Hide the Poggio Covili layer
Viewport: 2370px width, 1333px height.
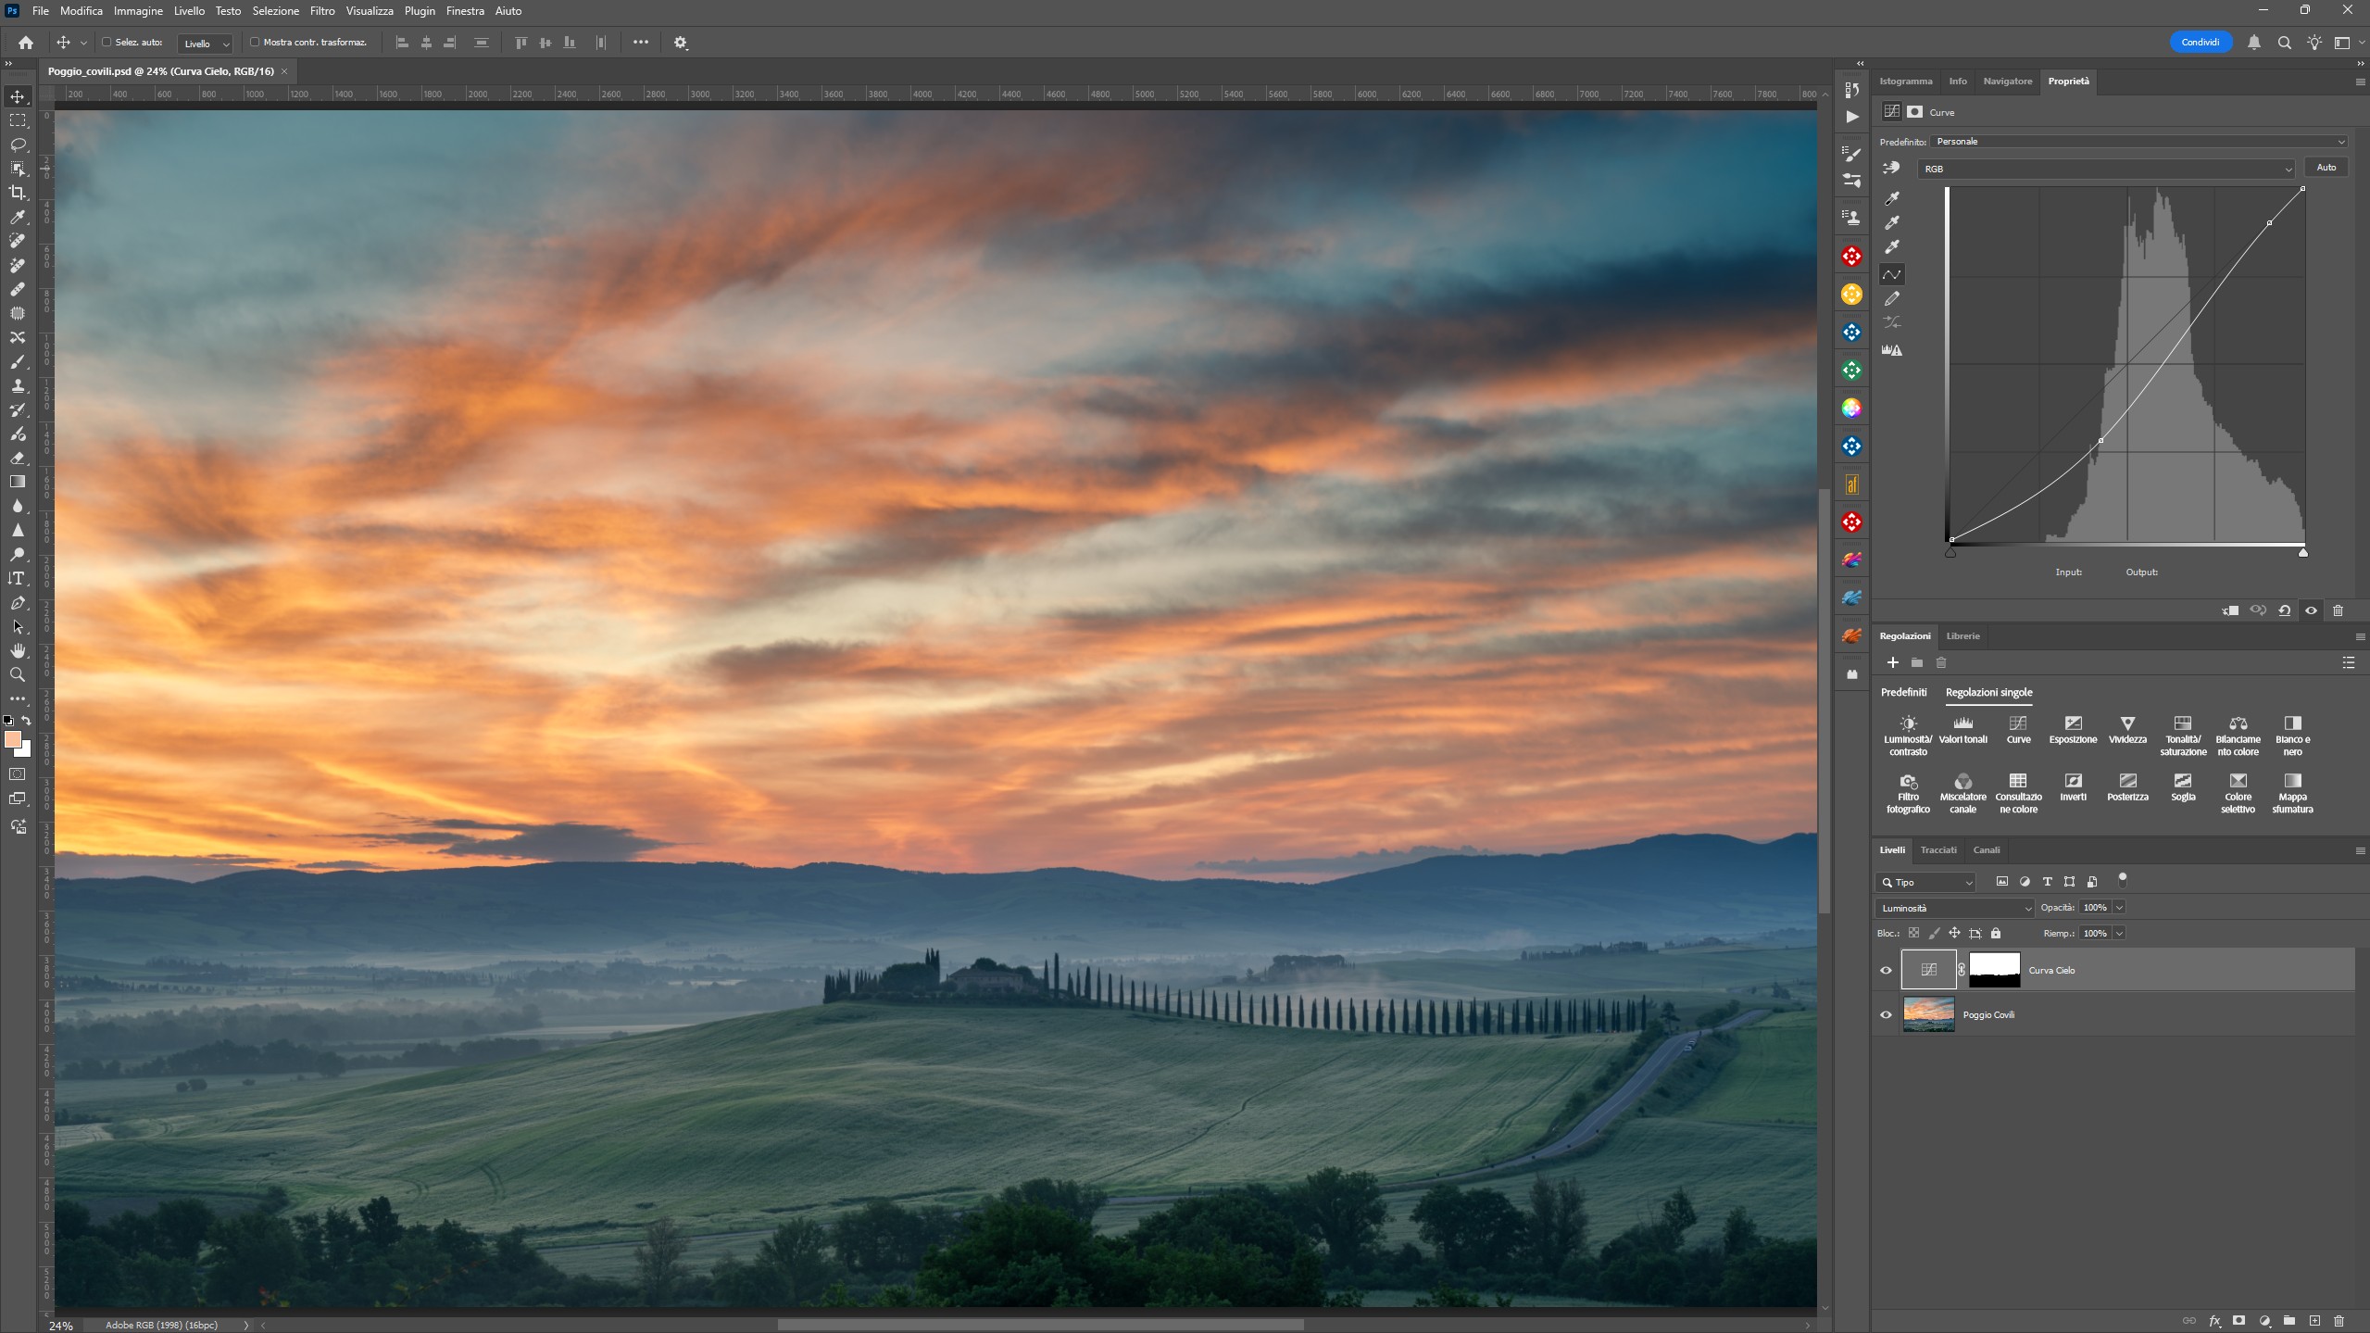coord(1886,1015)
